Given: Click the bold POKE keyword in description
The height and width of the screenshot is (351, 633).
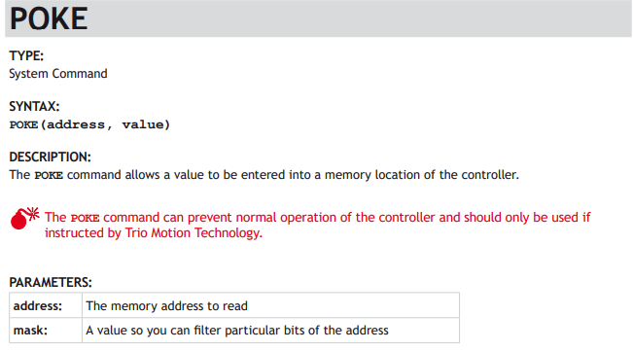Looking at the screenshot, I should (x=49, y=175).
